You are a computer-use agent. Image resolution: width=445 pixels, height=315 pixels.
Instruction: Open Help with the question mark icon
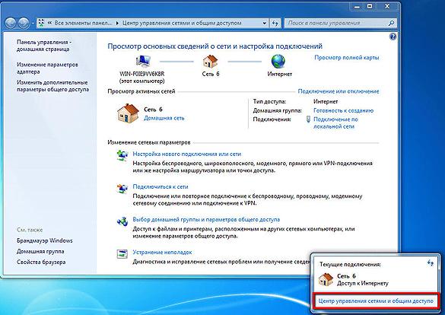[393, 37]
